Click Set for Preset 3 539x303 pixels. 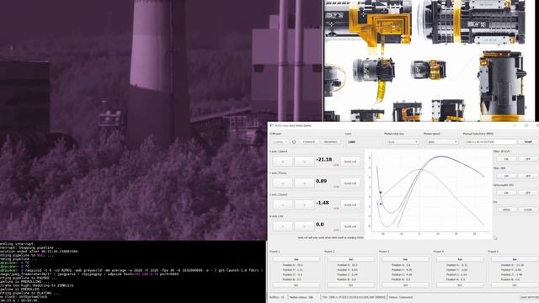pos(405,285)
